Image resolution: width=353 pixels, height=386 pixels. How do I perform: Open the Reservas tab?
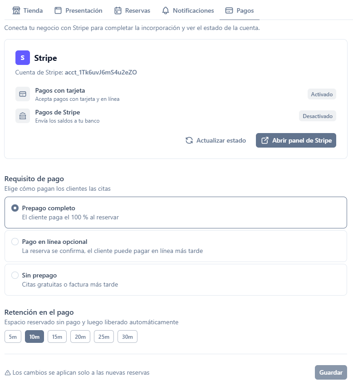[132, 10]
